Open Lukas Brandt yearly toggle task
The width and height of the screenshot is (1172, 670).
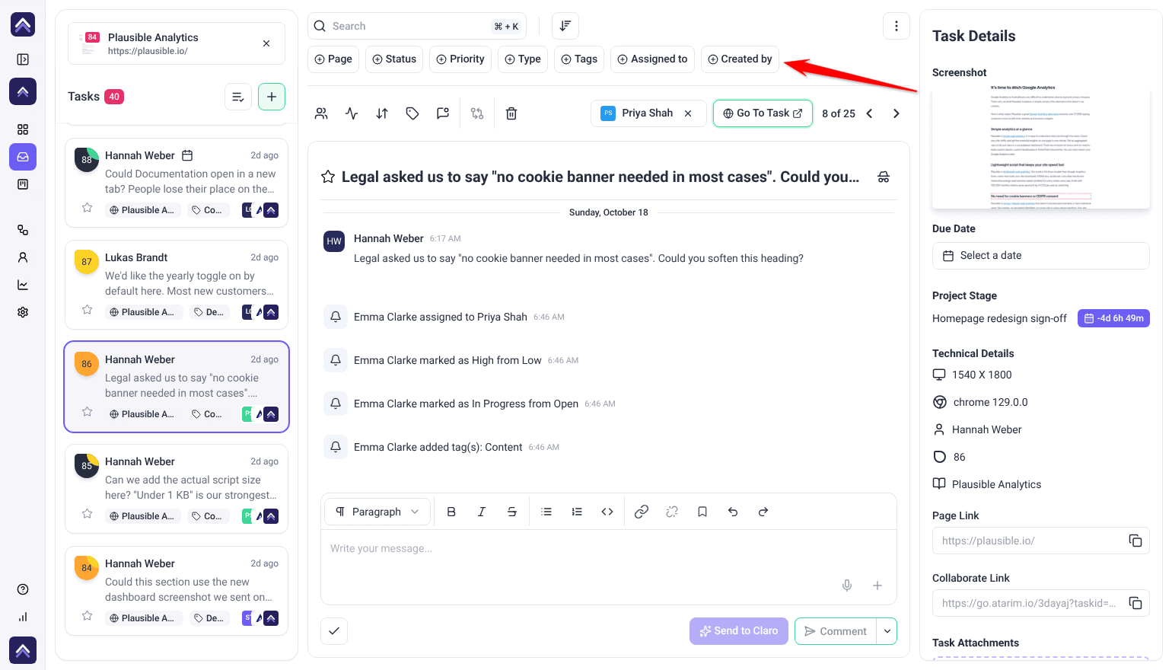(x=177, y=285)
